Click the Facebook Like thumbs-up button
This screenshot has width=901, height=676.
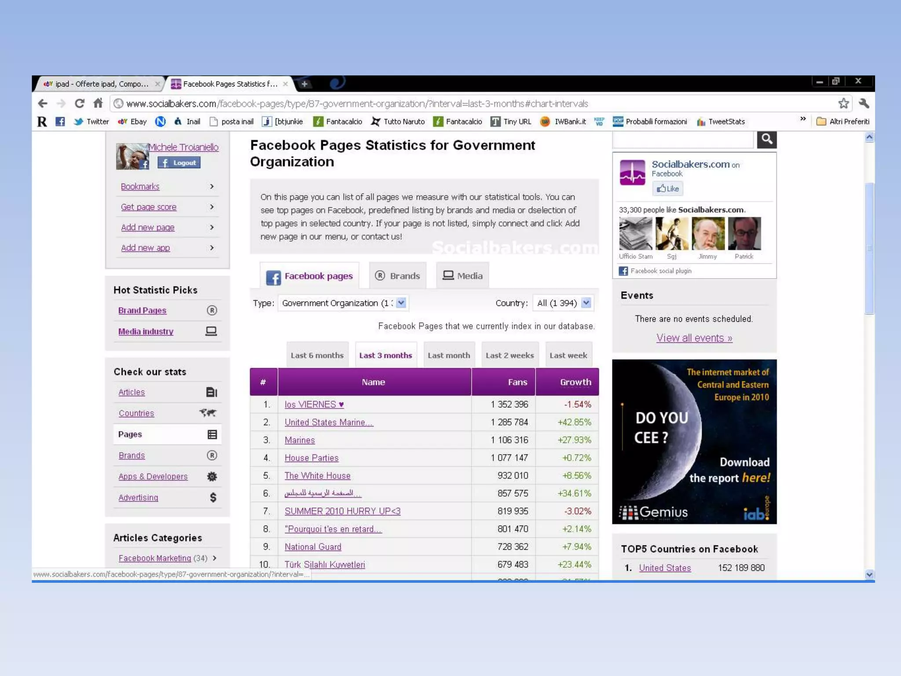click(x=667, y=189)
